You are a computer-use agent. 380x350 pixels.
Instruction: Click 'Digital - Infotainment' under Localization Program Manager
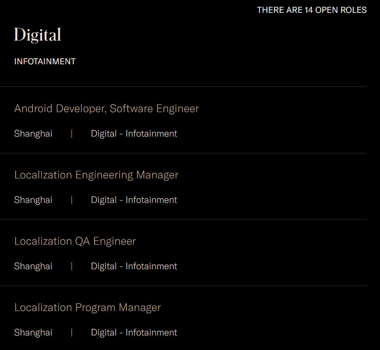pyautogui.click(x=134, y=332)
